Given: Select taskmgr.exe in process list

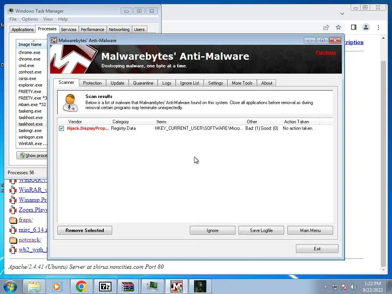Looking at the screenshot, I should (x=32, y=131).
